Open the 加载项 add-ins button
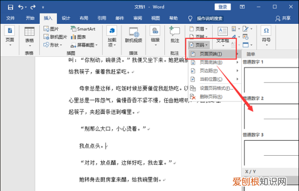 112,37
